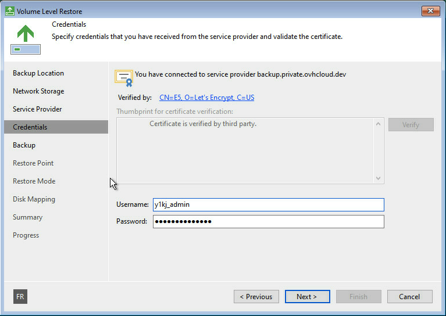Open the Backup Location step

tap(38, 73)
